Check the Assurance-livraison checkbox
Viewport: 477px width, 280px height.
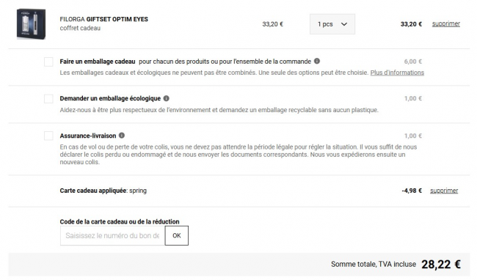click(x=48, y=136)
